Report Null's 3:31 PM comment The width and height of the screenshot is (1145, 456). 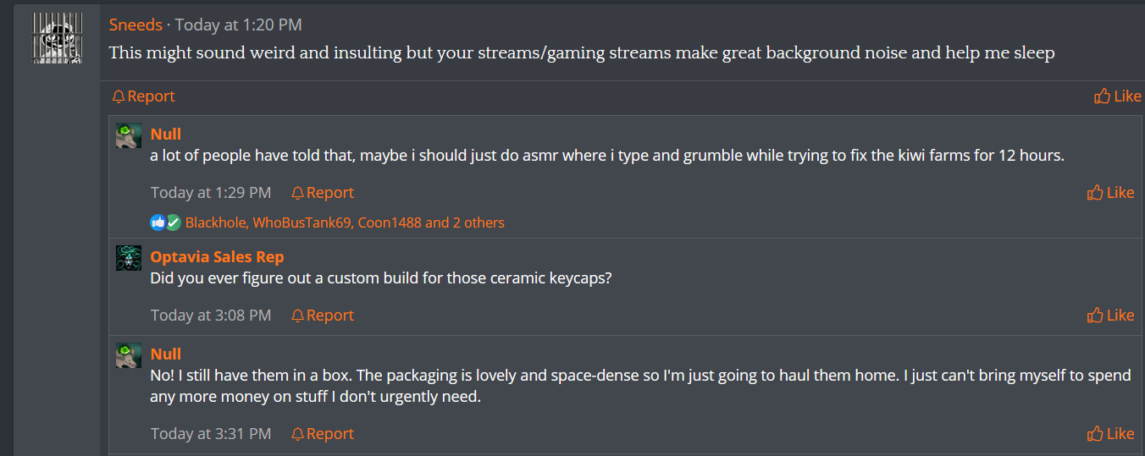point(322,434)
